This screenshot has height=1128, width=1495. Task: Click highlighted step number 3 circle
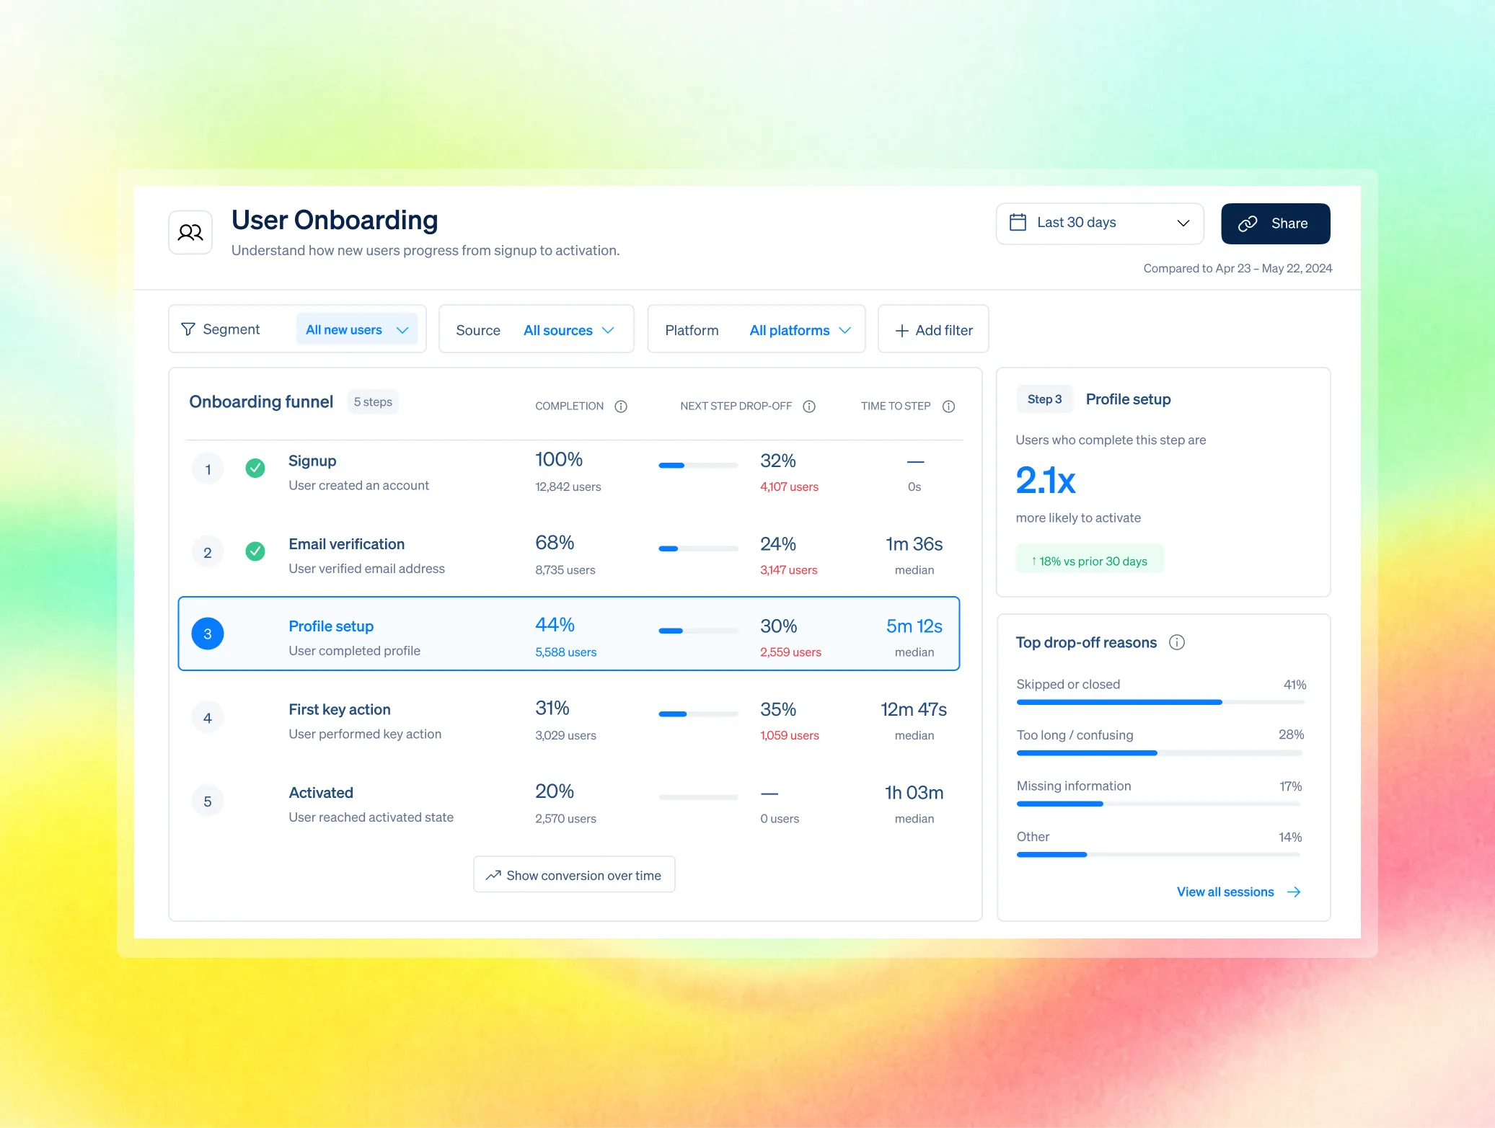pos(208,634)
